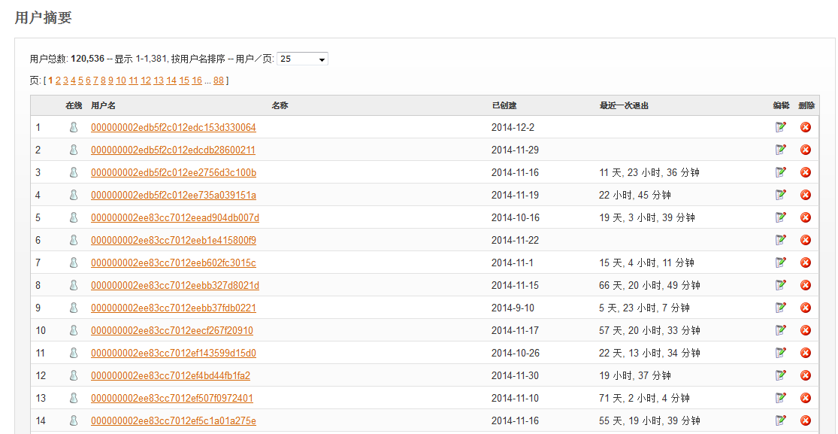Click logout time 22 小时, 45 分钟
838x434 pixels.
[635, 195]
